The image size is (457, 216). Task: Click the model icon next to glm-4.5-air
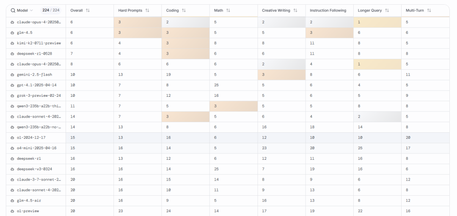(13, 200)
